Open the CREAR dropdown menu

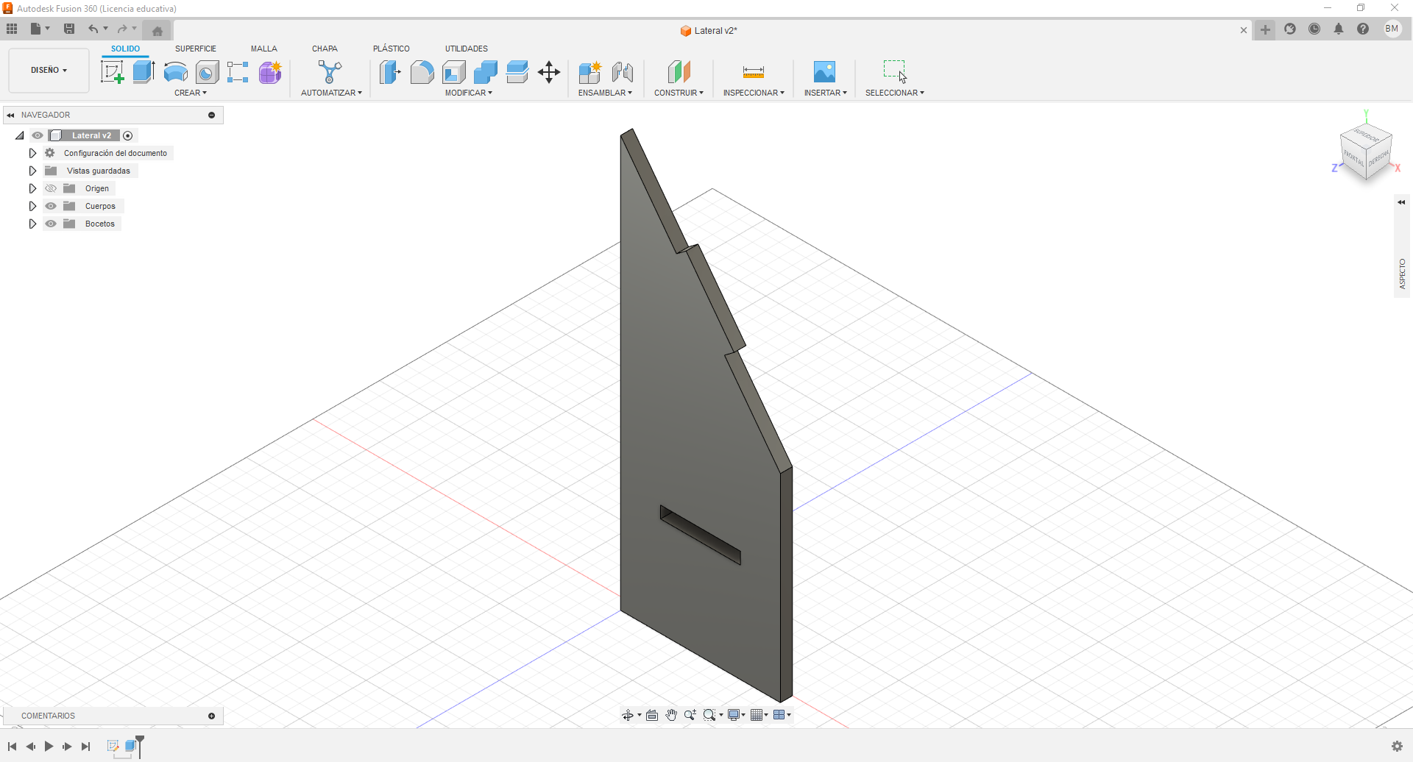coord(191,93)
